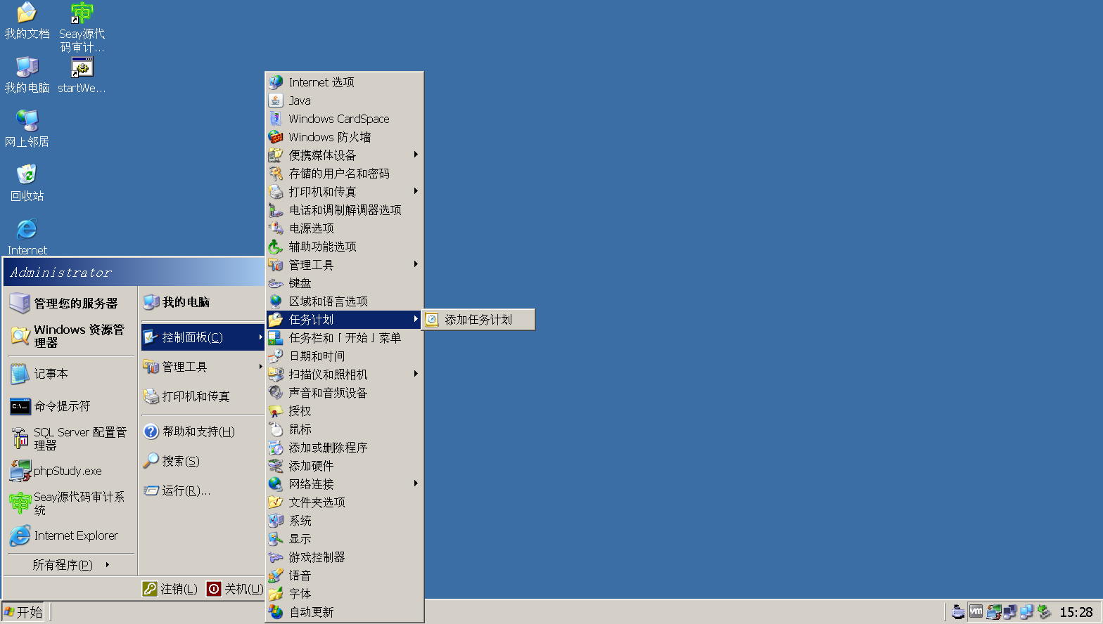
Task: Open 键盘 settings entry
Action: click(x=345, y=283)
